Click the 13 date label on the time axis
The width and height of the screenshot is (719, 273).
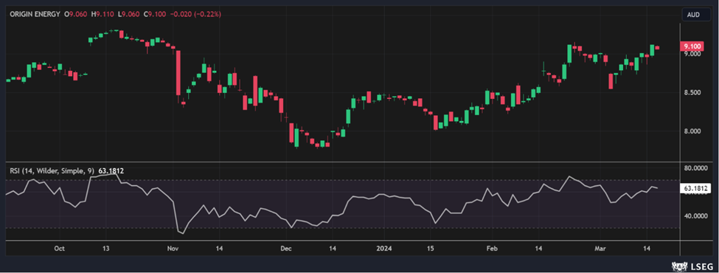(x=106, y=249)
